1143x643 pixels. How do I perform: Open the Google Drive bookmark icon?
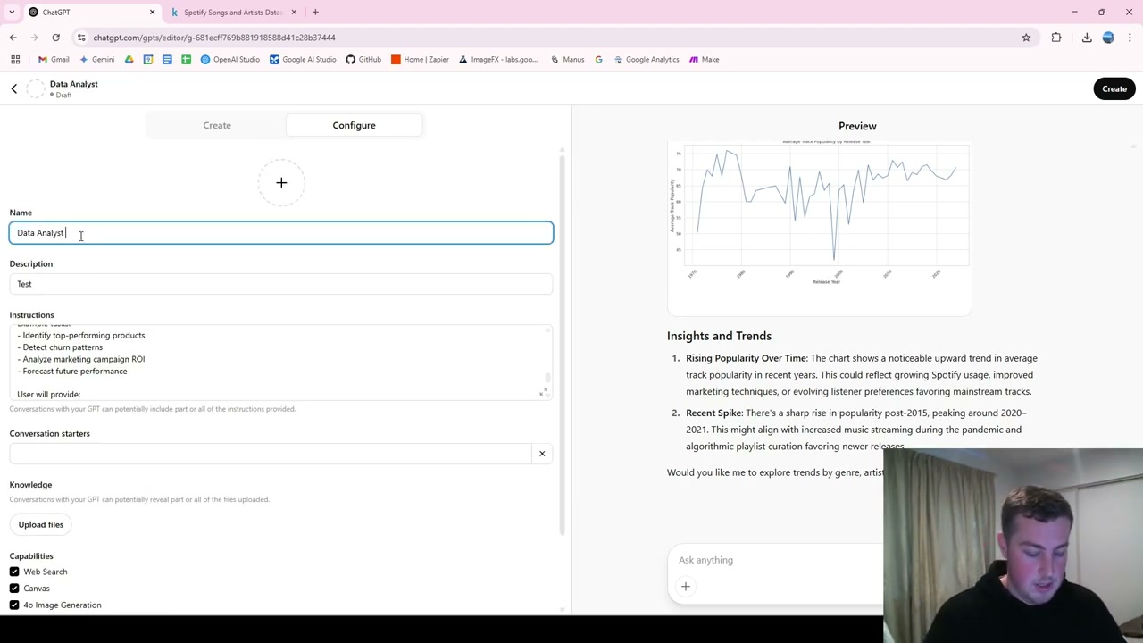point(129,59)
